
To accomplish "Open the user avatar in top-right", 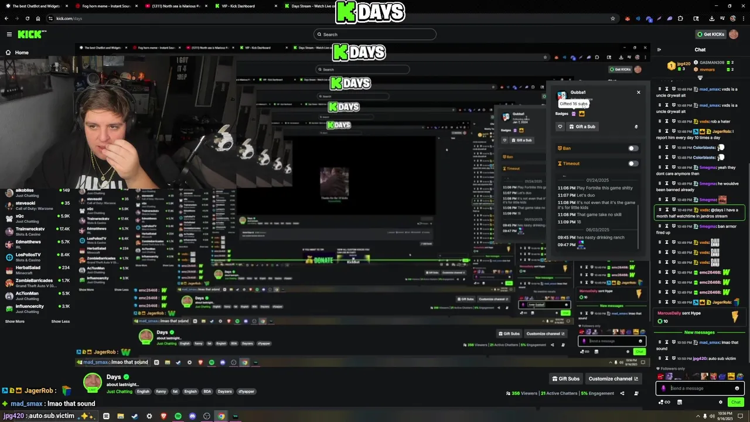I will 734,35.
